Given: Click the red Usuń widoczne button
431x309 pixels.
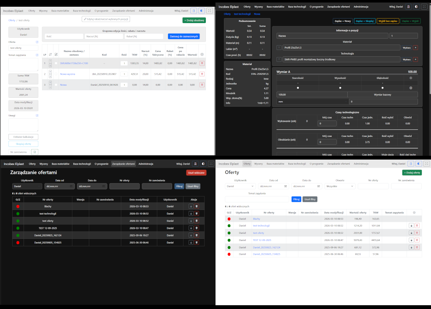Looking at the screenshot, I should point(196,173).
